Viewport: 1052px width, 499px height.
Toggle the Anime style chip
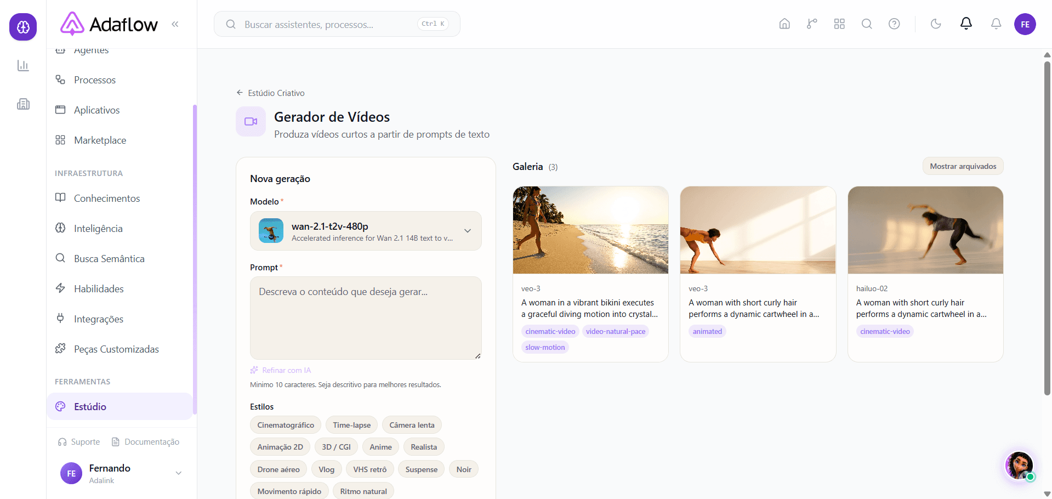[x=380, y=447]
